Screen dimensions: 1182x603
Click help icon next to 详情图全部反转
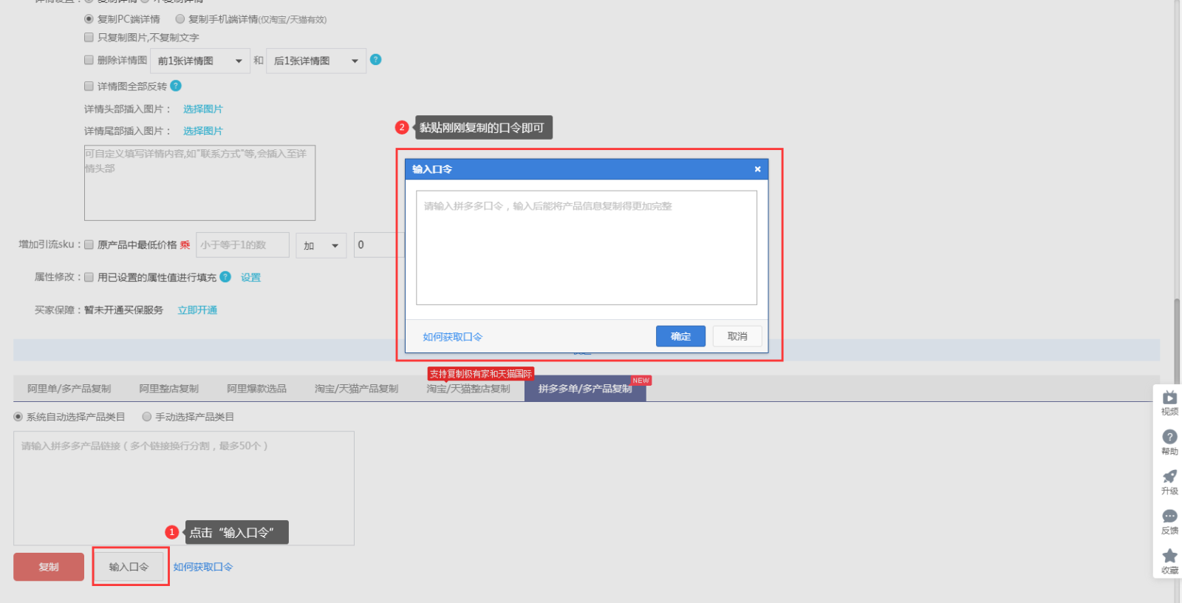pos(176,86)
